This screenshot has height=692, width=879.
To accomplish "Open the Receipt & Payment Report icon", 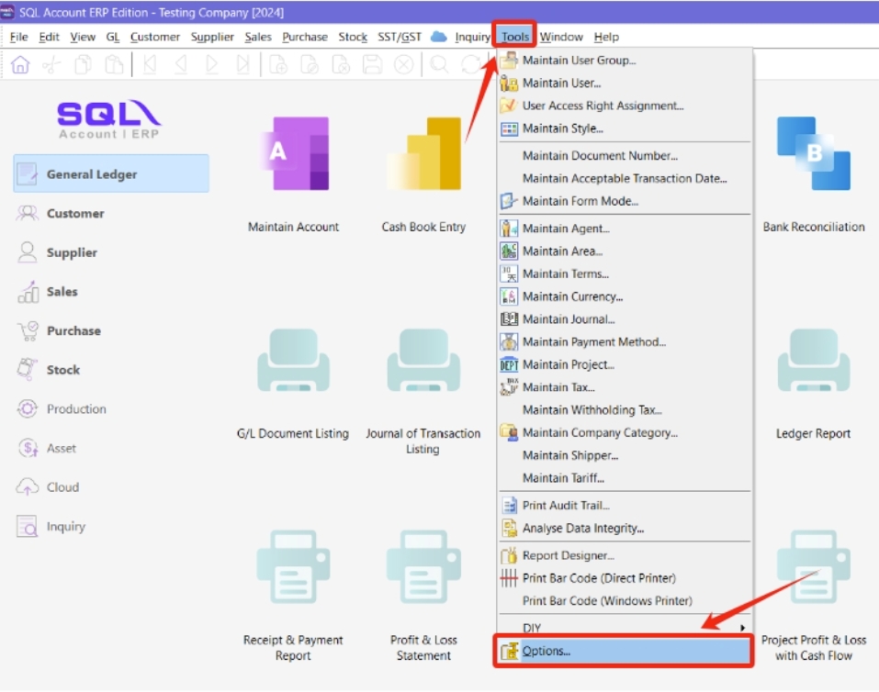I will tap(293, 567).
